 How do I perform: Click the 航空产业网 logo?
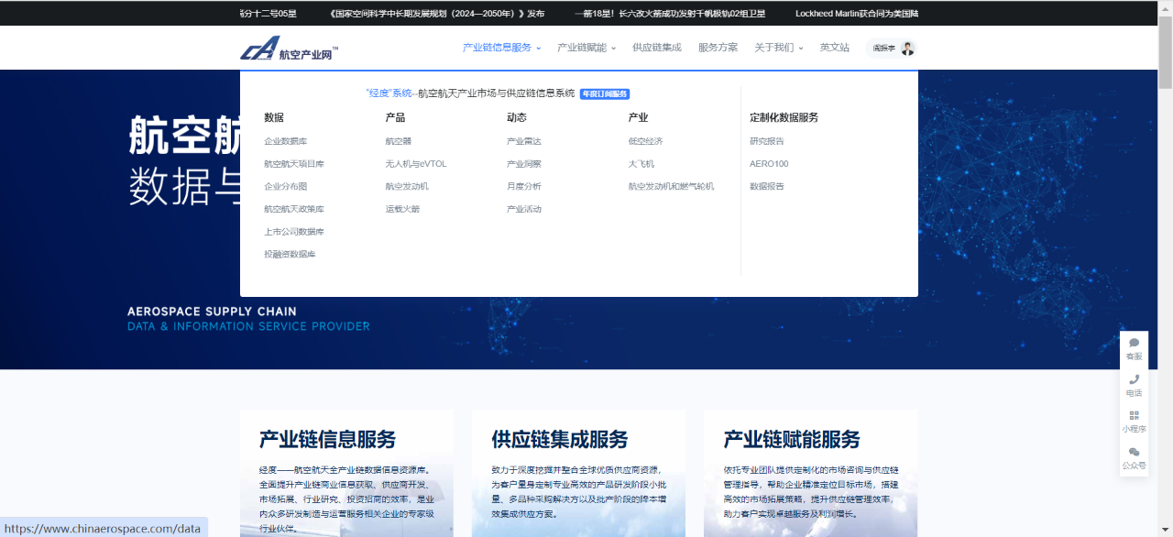290,51
